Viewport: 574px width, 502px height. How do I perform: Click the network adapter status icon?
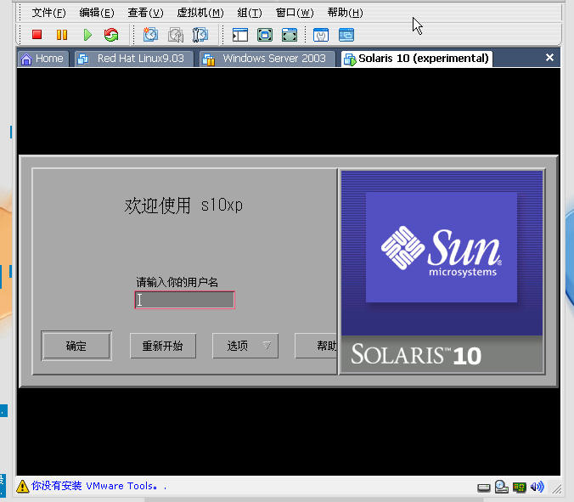click(519, 487)
